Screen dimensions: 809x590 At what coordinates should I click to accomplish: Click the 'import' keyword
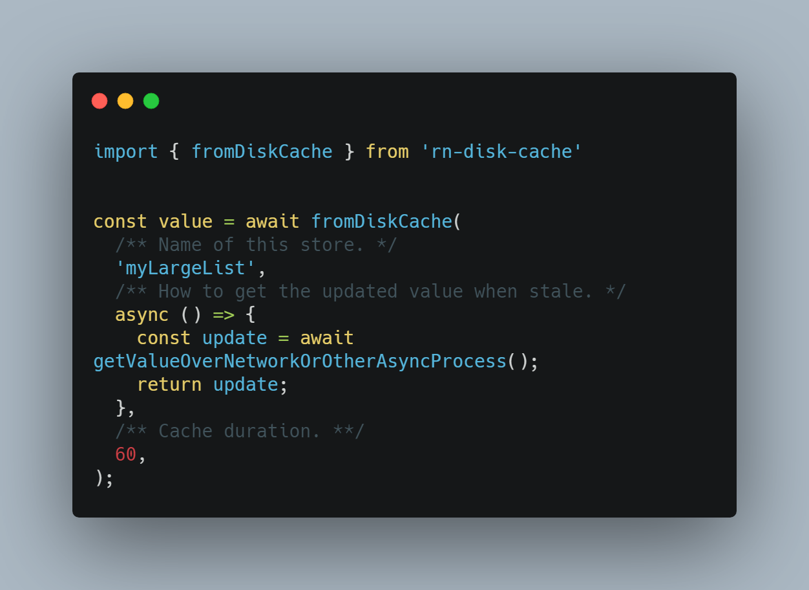pyautogui.click(x=126, y=151)
